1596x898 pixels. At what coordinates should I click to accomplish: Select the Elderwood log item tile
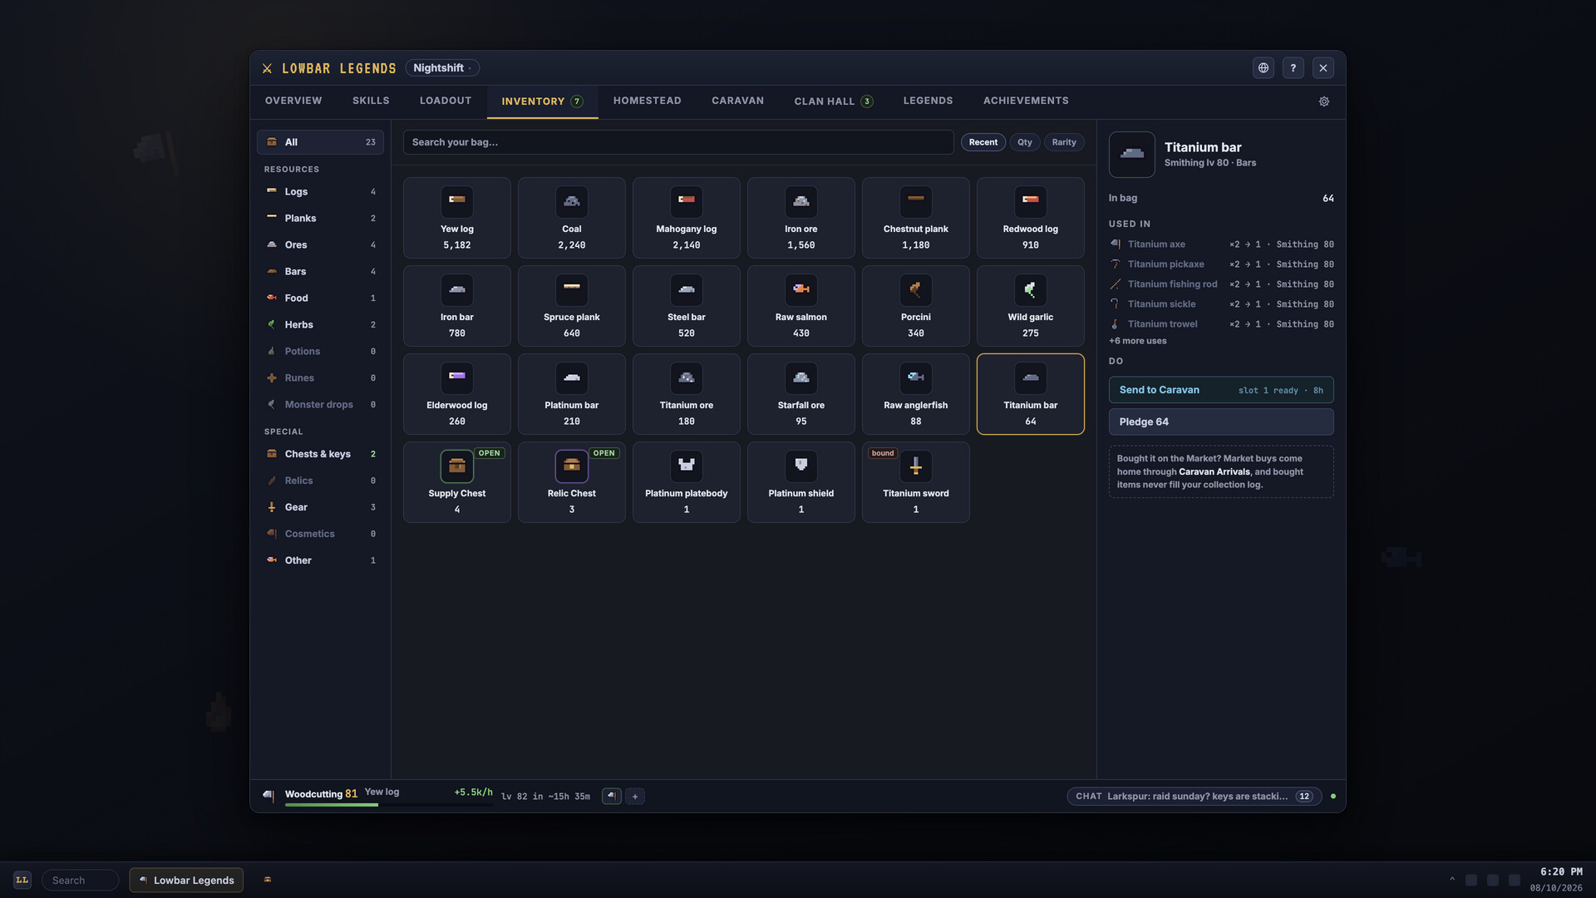point(457,394)
